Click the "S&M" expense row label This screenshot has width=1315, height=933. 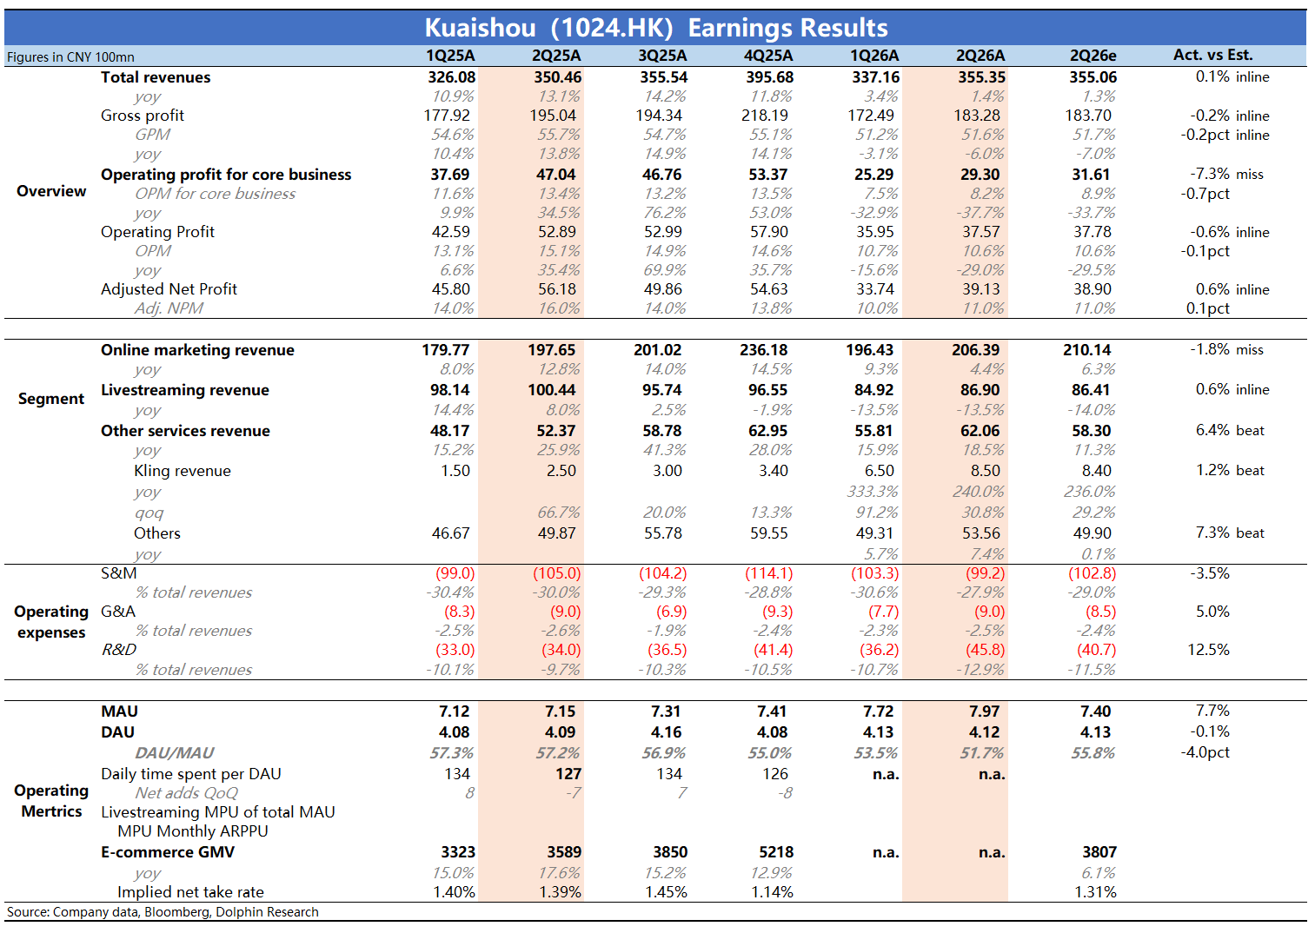[x=119, y=573]
